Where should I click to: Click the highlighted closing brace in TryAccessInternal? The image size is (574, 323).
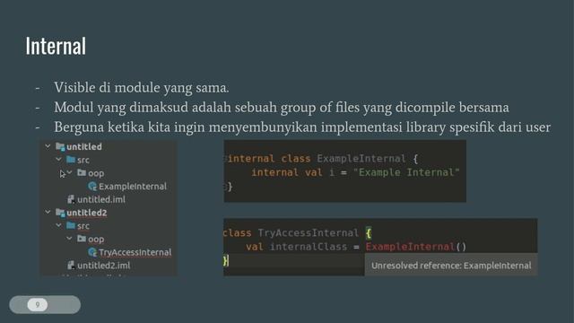point(226,261)
